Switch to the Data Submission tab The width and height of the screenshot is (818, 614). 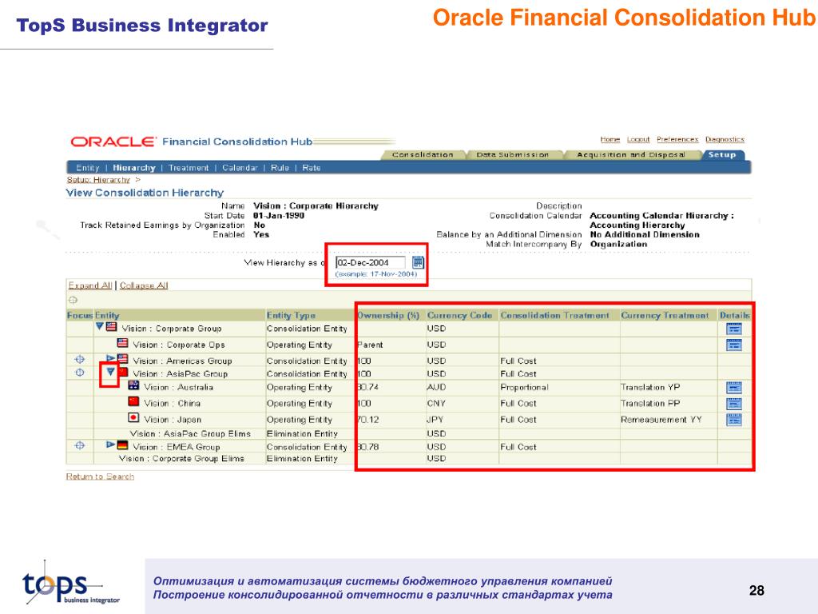pyautogui.click(x=512, y=154)
